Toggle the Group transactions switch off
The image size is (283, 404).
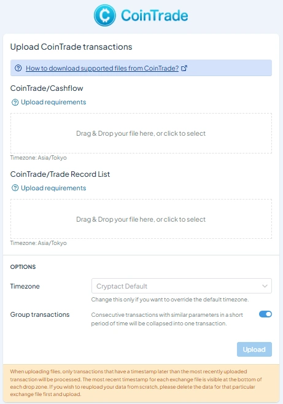[x=265, y=314]
